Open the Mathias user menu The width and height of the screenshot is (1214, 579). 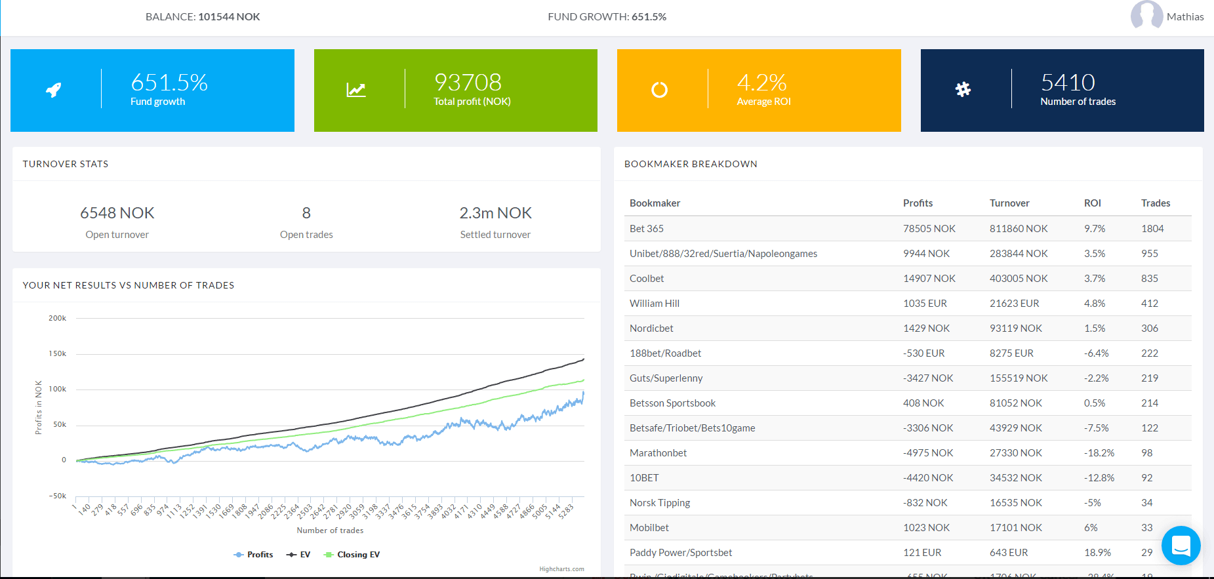tap(1184, 17)
